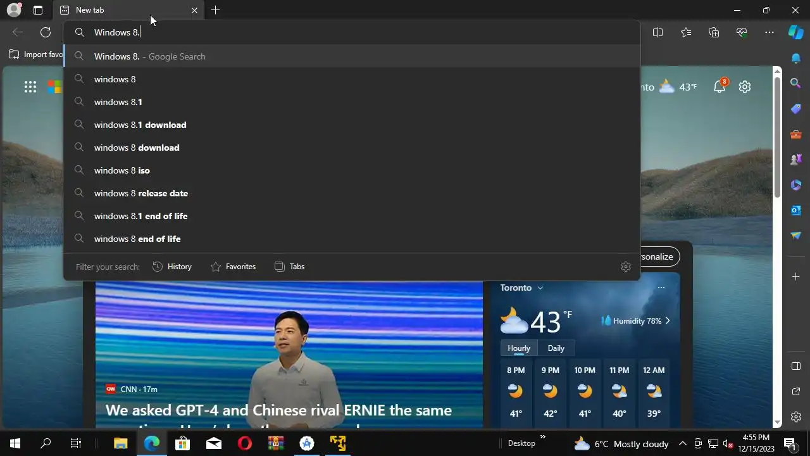Select the Hourly forecast tab

coord(519,348)
